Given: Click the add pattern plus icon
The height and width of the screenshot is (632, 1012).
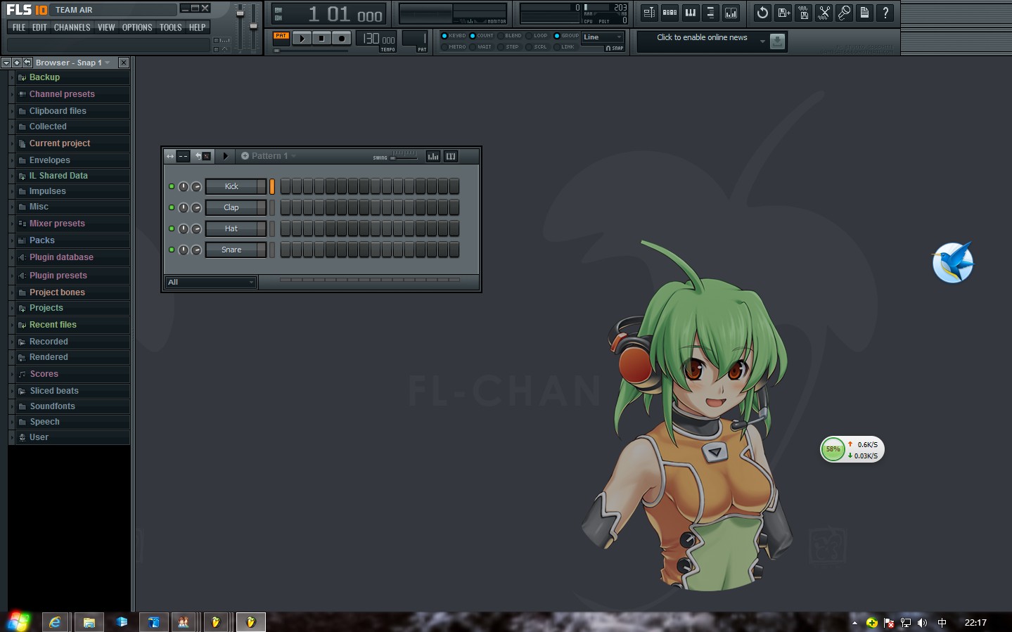Looking at the screenshot, I should point(245,156).
